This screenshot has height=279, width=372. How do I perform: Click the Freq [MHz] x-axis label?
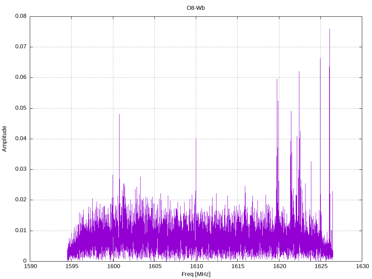[x=196, y=274]
